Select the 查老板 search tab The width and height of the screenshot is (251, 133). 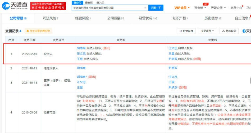click(89, 3)
